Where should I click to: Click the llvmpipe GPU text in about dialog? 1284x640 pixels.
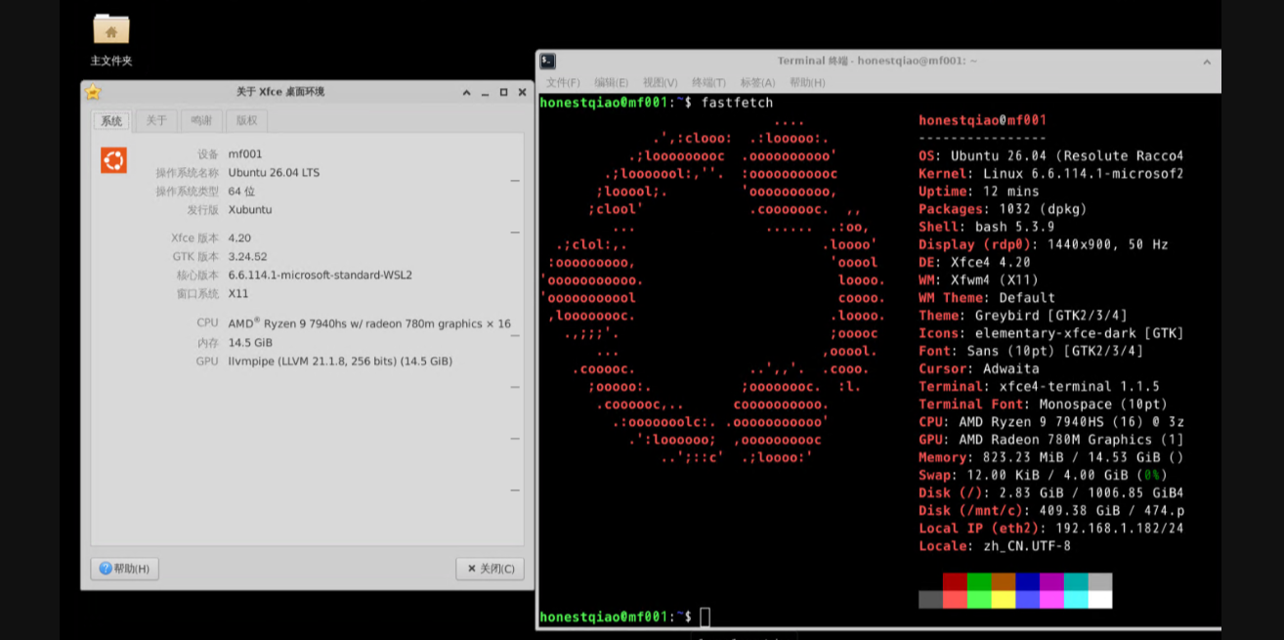[340, 362]
